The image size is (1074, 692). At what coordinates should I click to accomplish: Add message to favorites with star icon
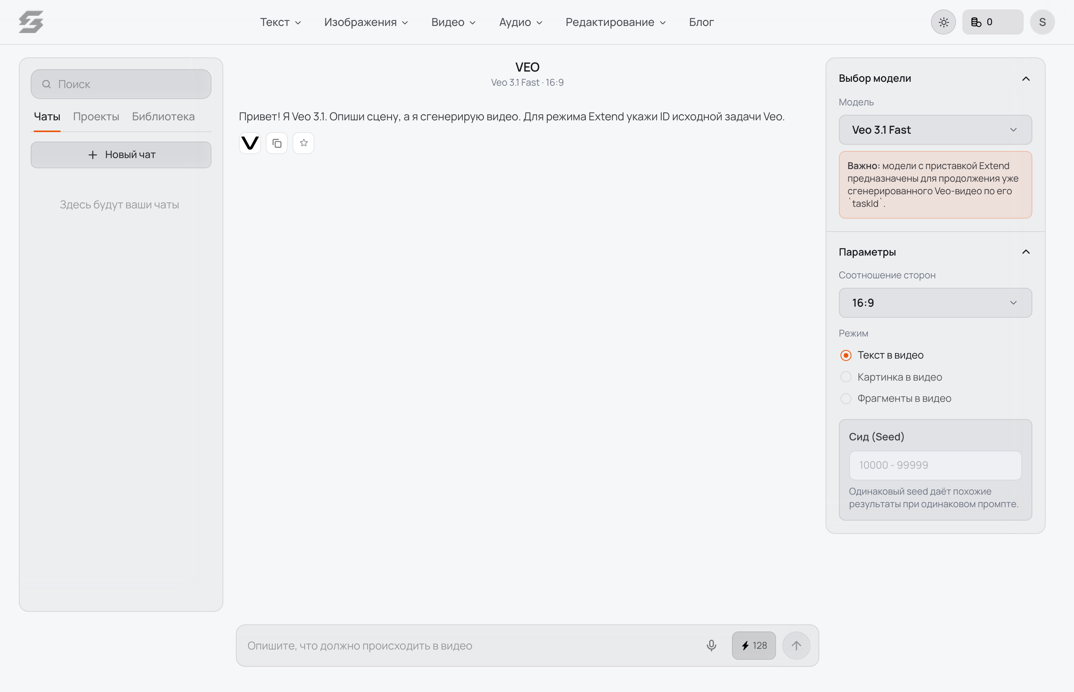coord(303,144)
